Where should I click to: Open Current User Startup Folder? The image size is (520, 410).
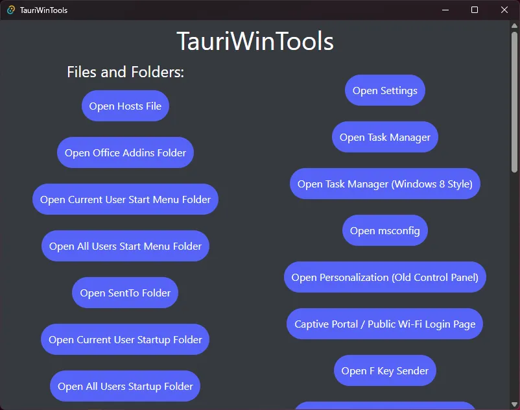(124, 339)
